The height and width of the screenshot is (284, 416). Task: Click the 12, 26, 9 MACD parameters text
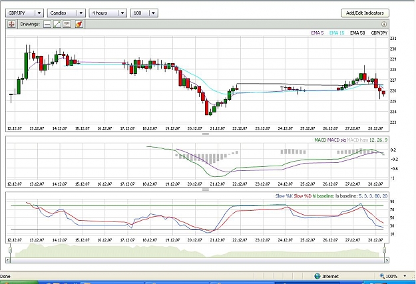click(378, 140)
